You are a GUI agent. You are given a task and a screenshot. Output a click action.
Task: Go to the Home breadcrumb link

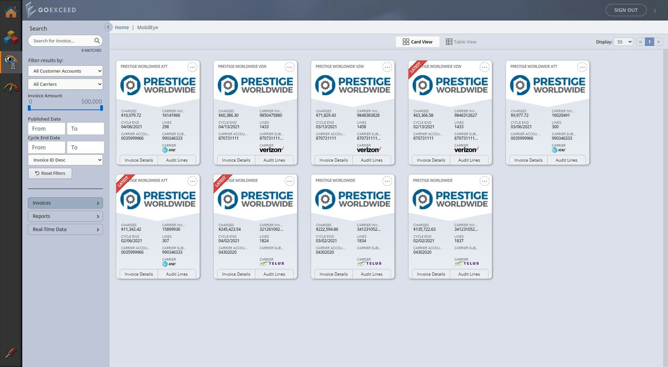(122, 27)
